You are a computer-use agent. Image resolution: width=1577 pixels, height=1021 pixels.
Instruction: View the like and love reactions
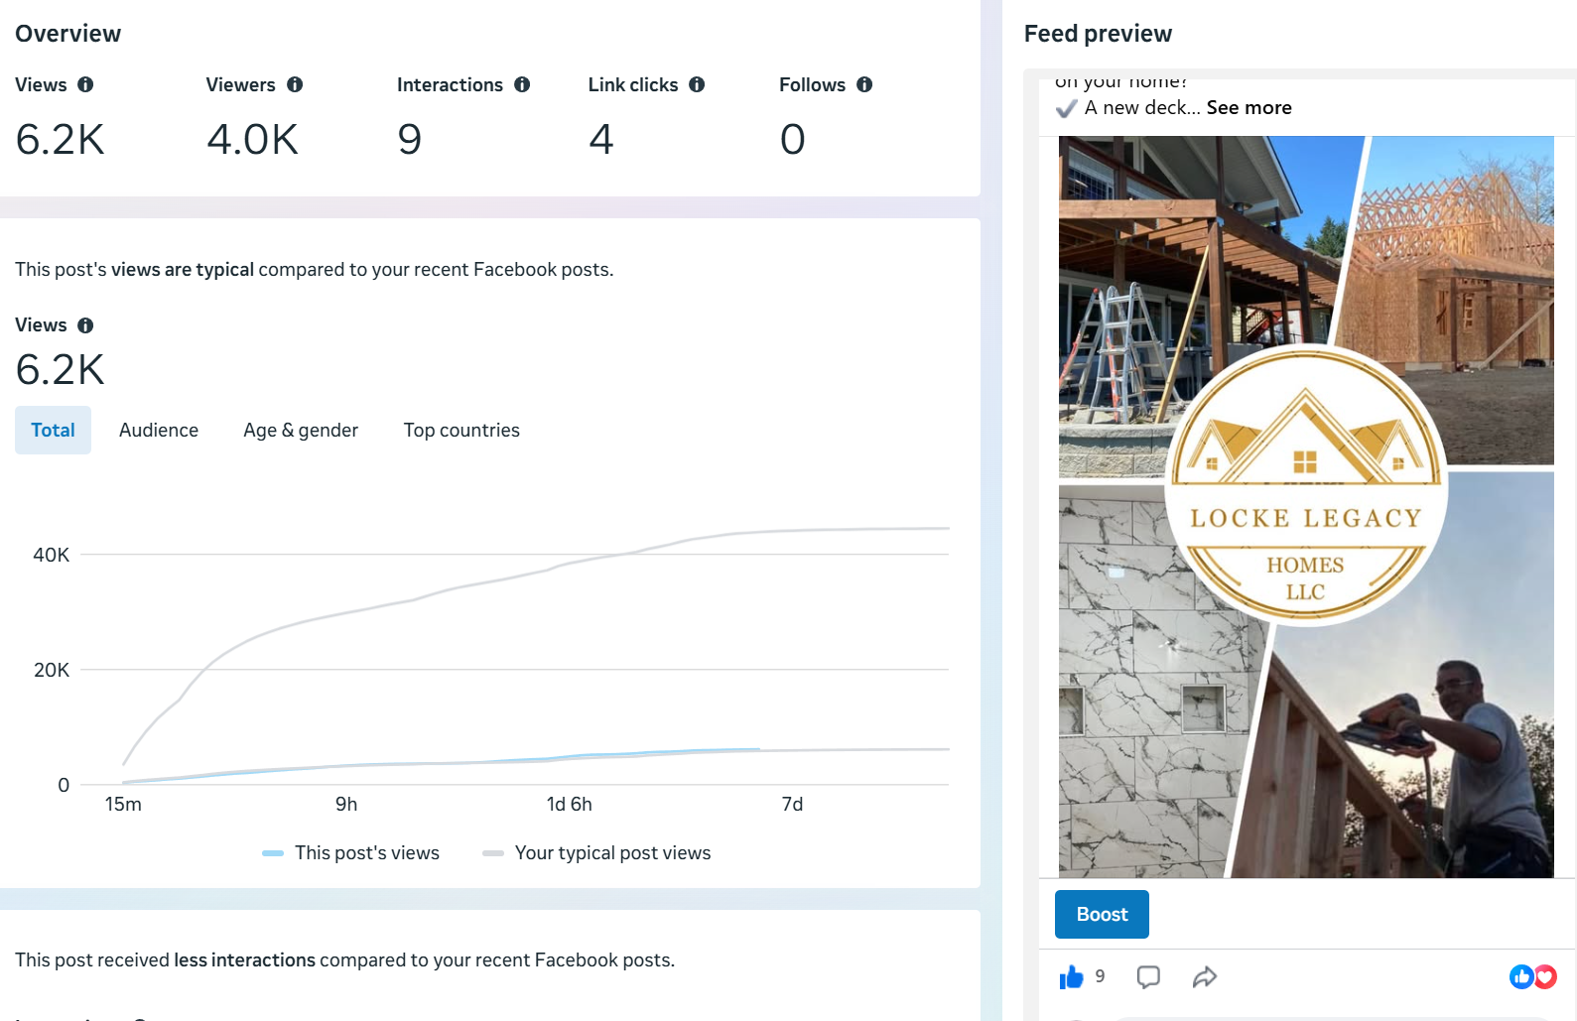pyautogui.click(x=1532, y=977)
